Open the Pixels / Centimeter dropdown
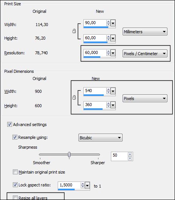 (145, 54)
